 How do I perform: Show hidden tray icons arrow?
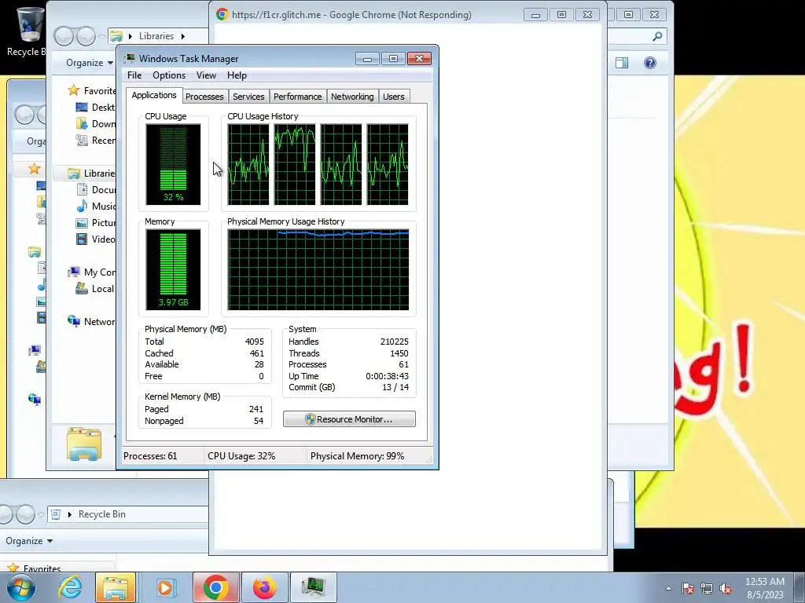[x=668, y=588]
